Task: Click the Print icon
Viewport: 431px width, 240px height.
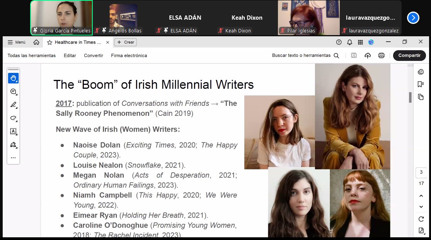Action: tap(381, 56)
